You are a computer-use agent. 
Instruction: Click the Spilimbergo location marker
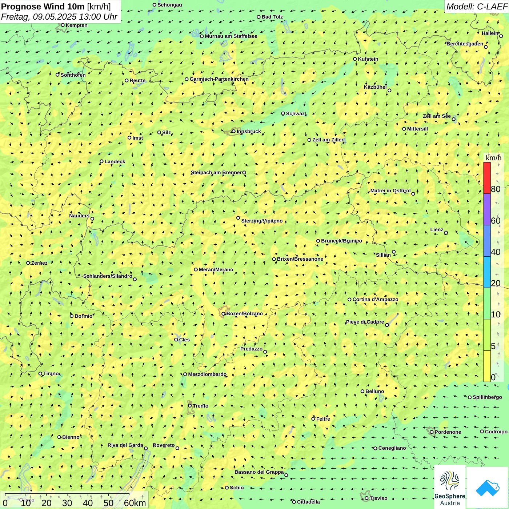coord(470,397)
